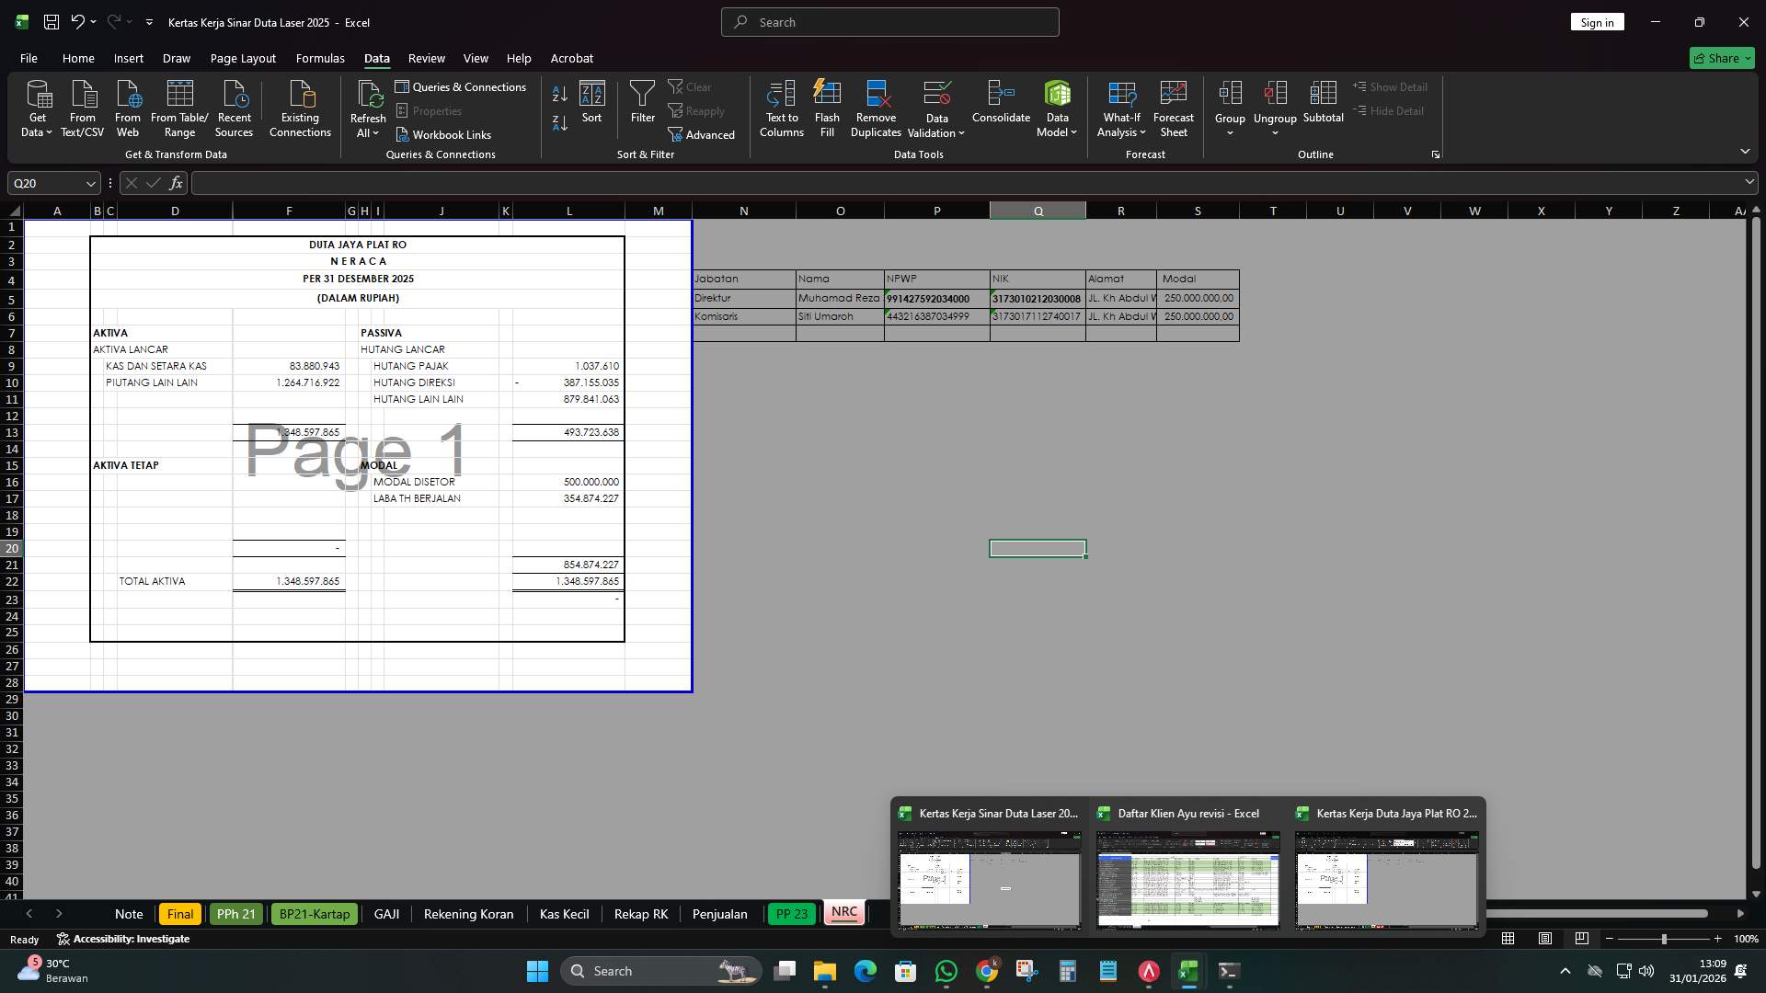
Task: Sort data Z to A
Action: (x=558, y=121)
